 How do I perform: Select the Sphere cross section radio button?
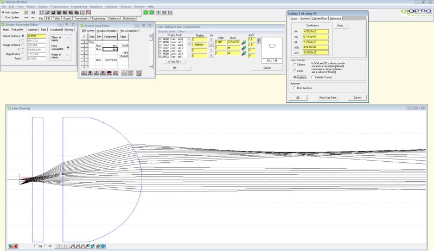[x=295, y=64]
